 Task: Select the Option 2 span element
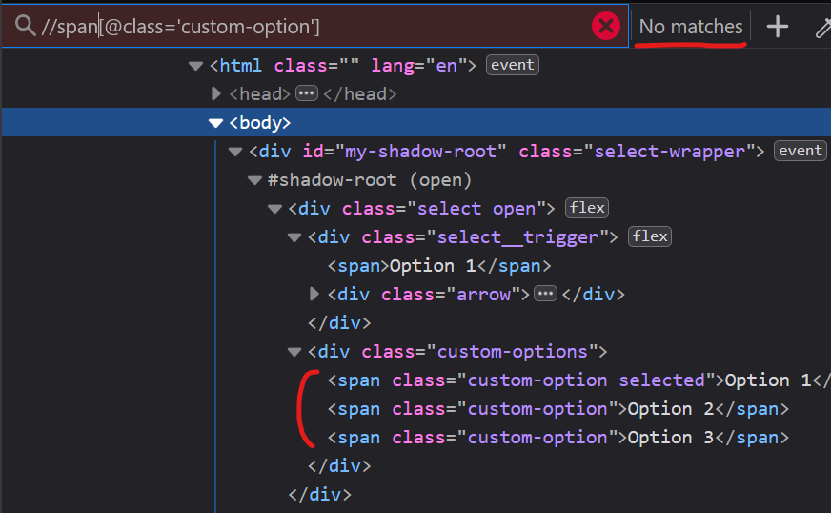pos(557,409)
